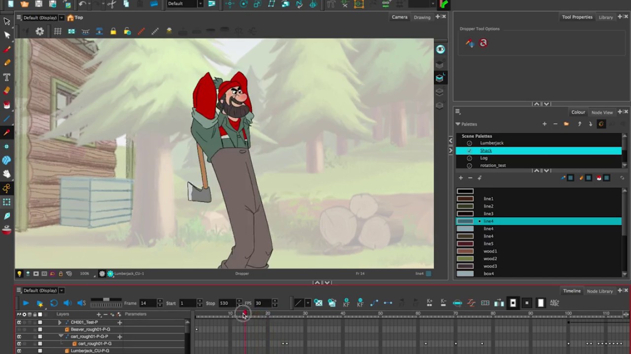Click FPS value stepper arrows
The height and width of the screenshot is (354, 631).
275,303
